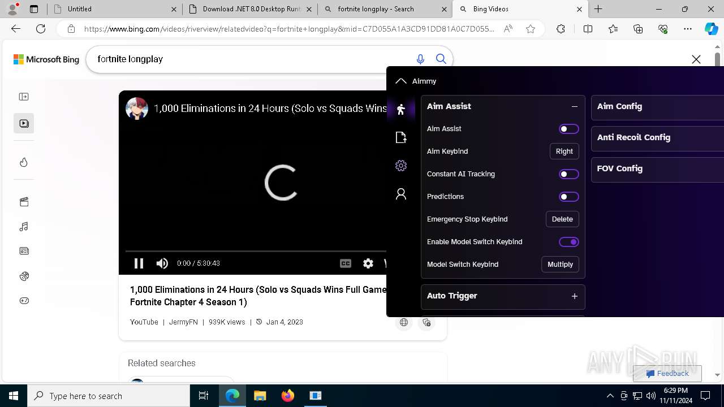Open Aimmy profile/user icon
The width and height of the screenshot is (724, 407).
(401, 194)
